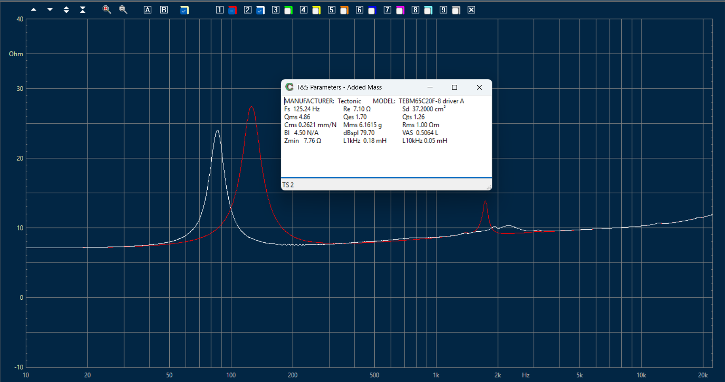
Task: Select memory slot 1 button
Action: pos(219,10)
